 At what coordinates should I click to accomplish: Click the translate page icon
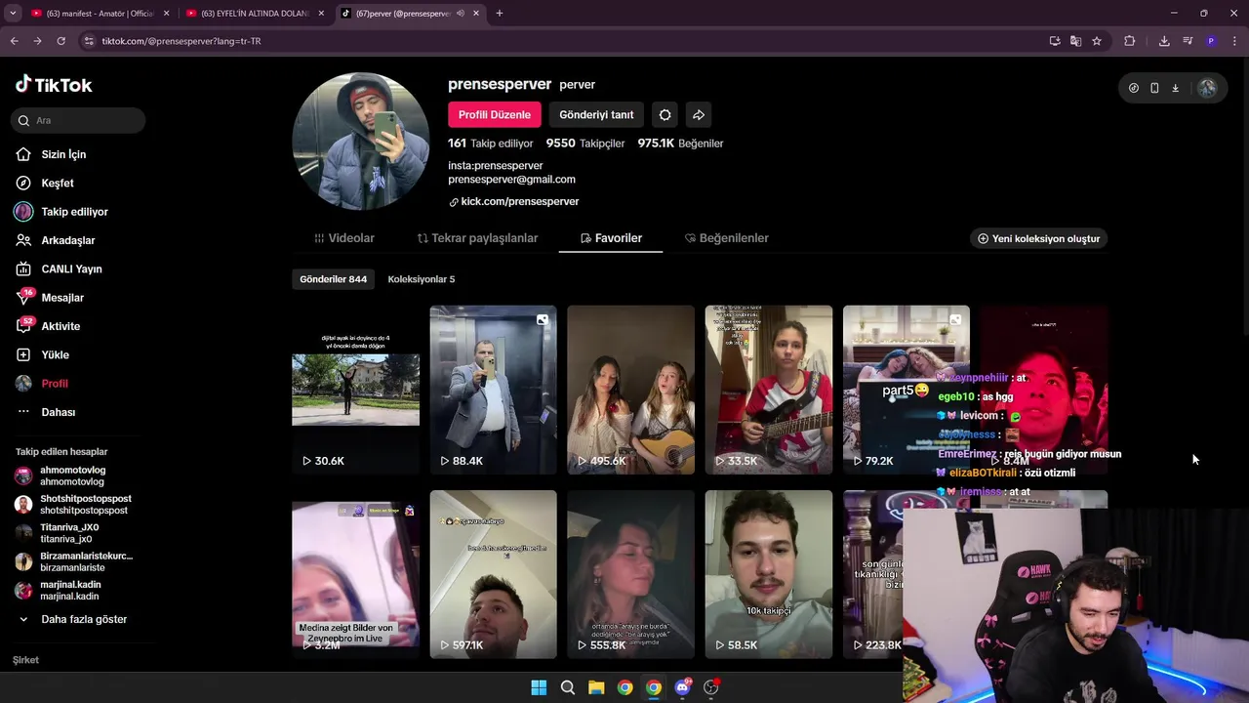pyautogui.click(x=1075, y=41)
